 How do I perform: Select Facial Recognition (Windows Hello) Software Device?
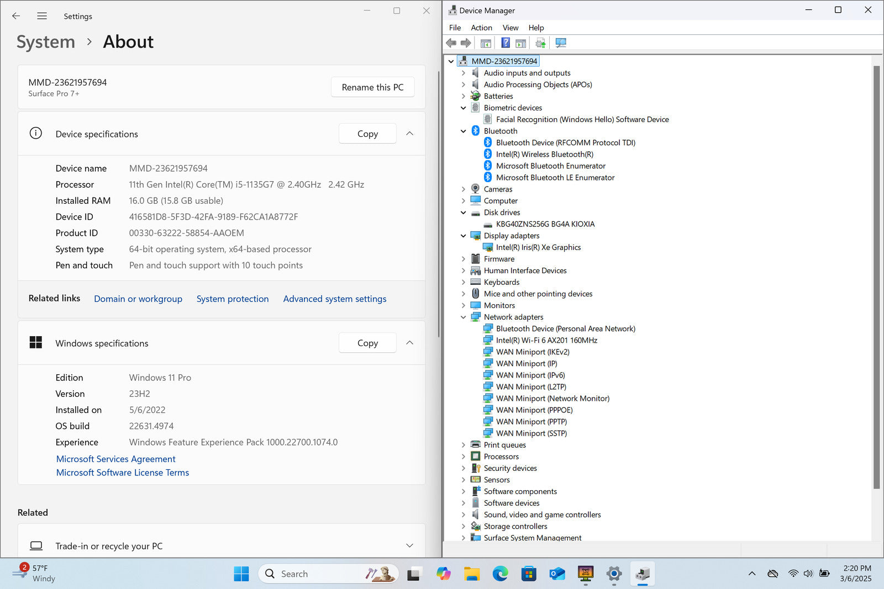582,119
